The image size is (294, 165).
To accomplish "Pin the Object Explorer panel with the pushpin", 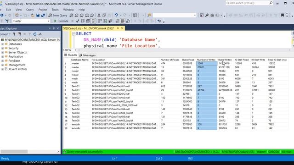I will pyautogui.click(x=54, y=28).
